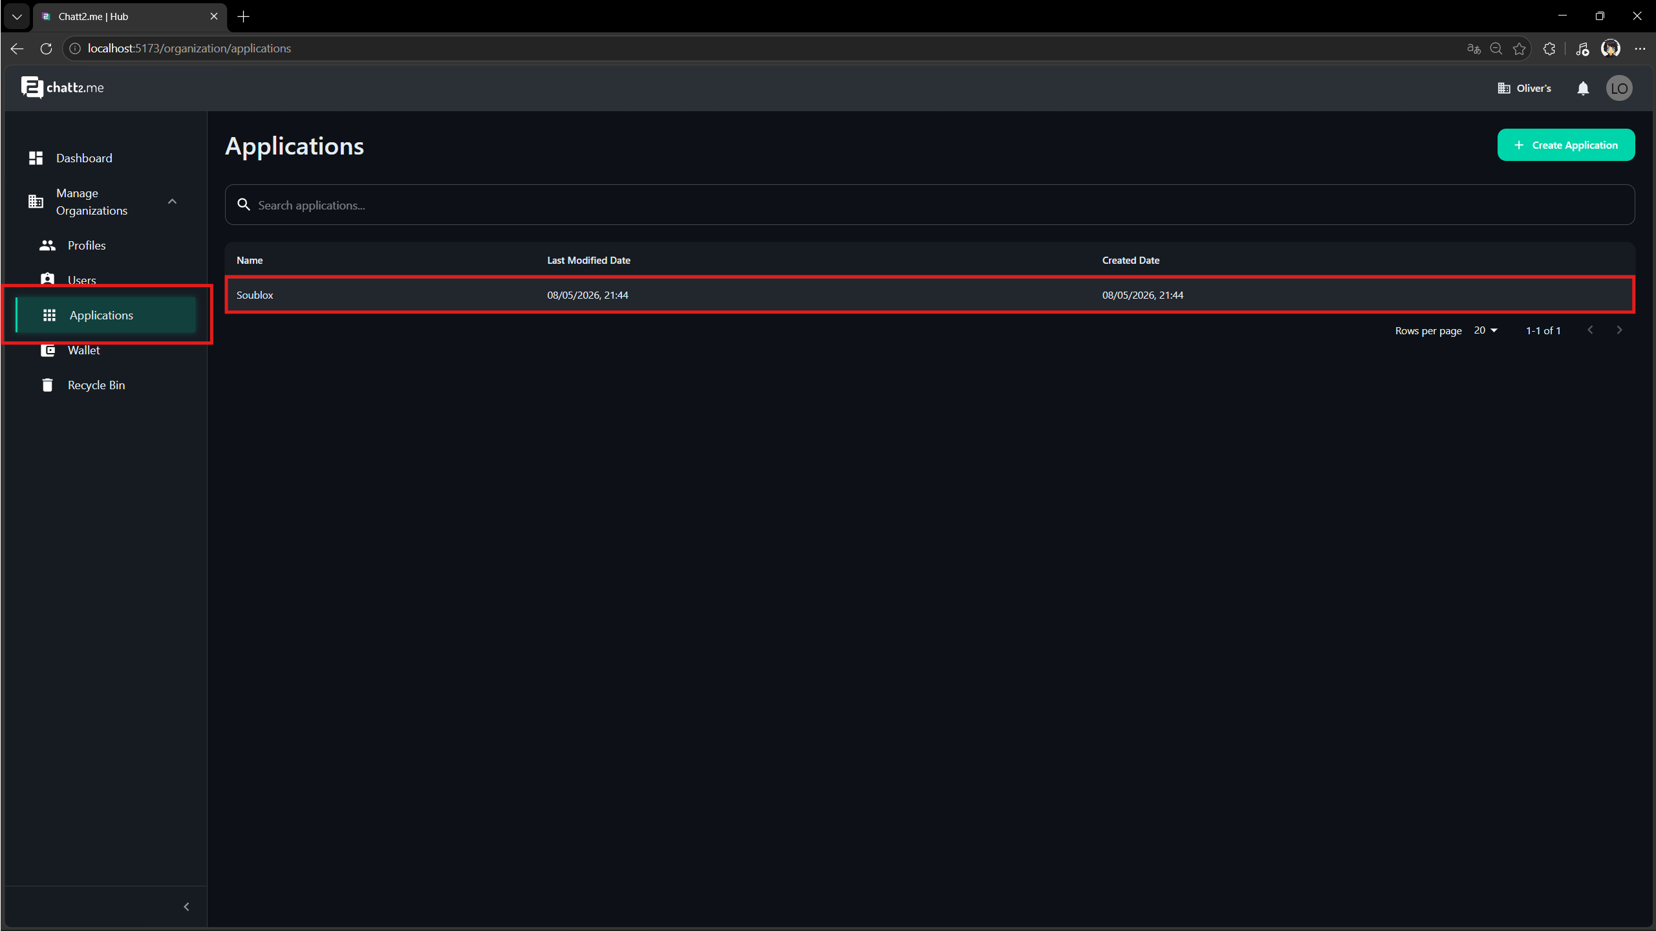
Task: View site information icon
Action: click(x=75, y=48)
